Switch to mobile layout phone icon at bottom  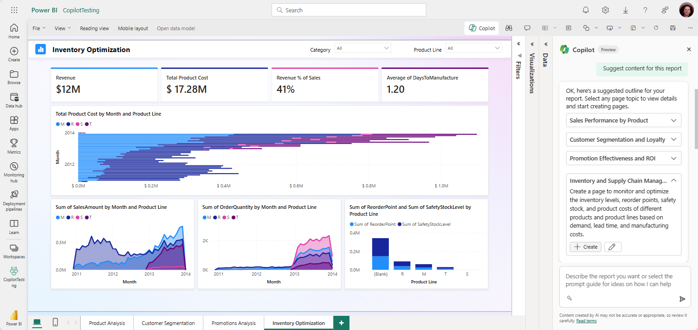(55, 323)
